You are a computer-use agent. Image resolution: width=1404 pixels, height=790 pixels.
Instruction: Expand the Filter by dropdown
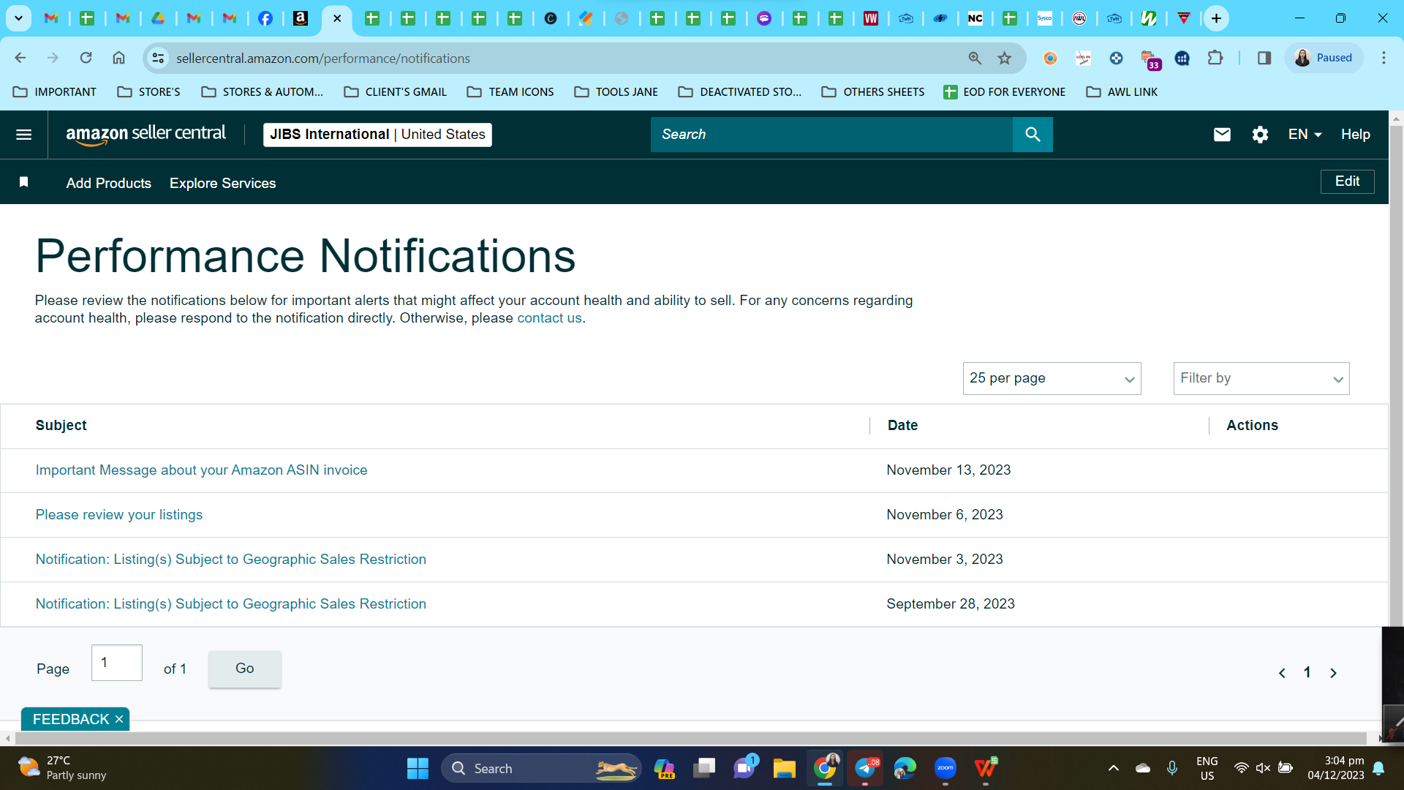coord(1261,379)
